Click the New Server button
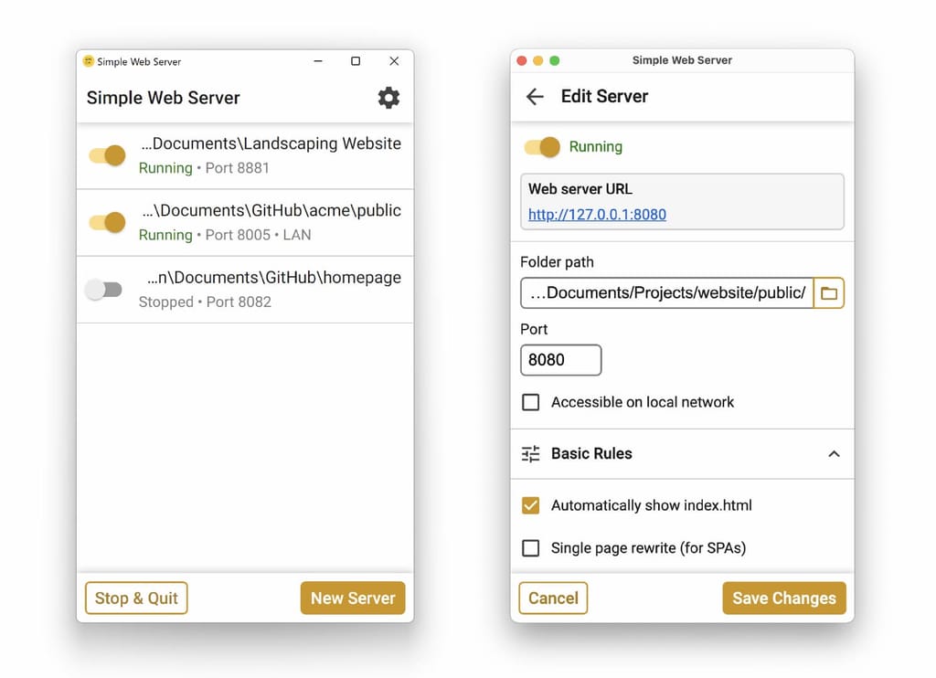The width and height of the screenshot is (936, 678). pos(353,599)
